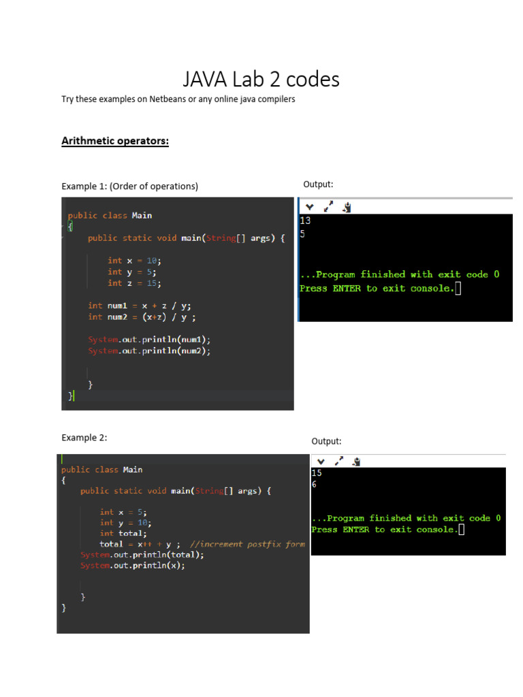523x697 pixels.
Task: Click the line "int z = 15;"
Action: [x=134, y=283]
